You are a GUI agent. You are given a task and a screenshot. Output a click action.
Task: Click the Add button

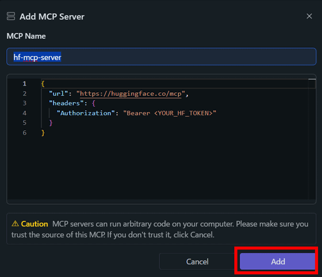coord(277,262)
